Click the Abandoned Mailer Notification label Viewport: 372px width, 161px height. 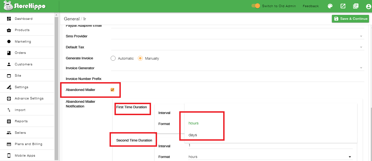[80, 104]
